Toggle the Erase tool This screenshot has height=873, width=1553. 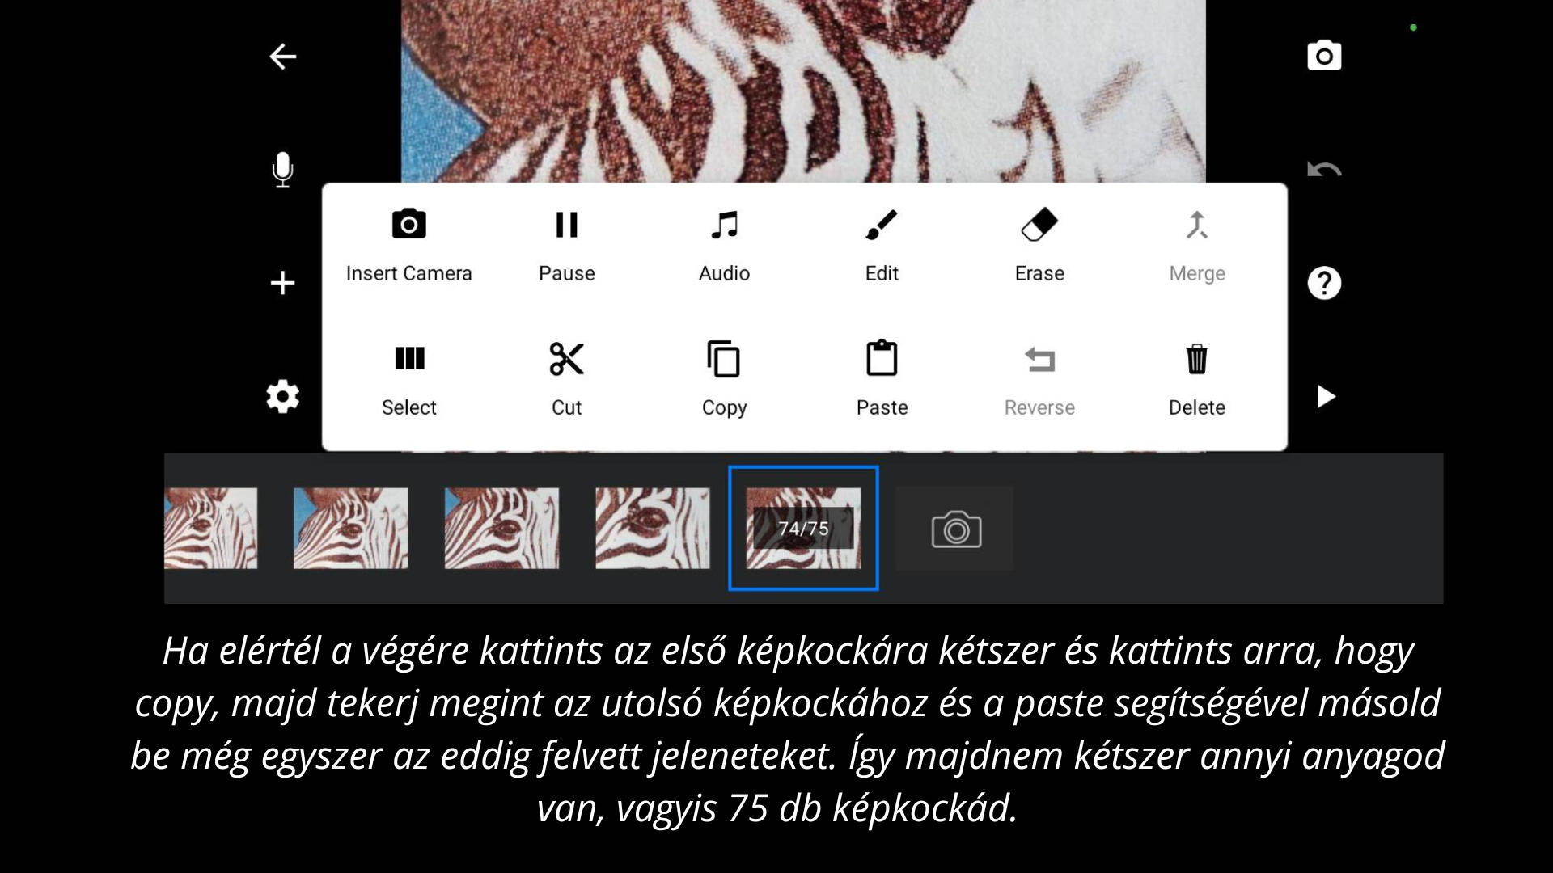click(x=1039, y=243)
